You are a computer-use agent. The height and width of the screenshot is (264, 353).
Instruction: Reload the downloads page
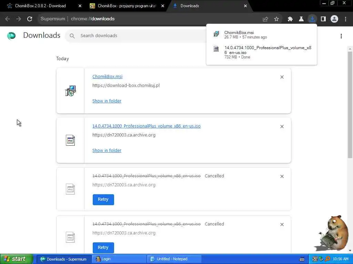(30, 19)
